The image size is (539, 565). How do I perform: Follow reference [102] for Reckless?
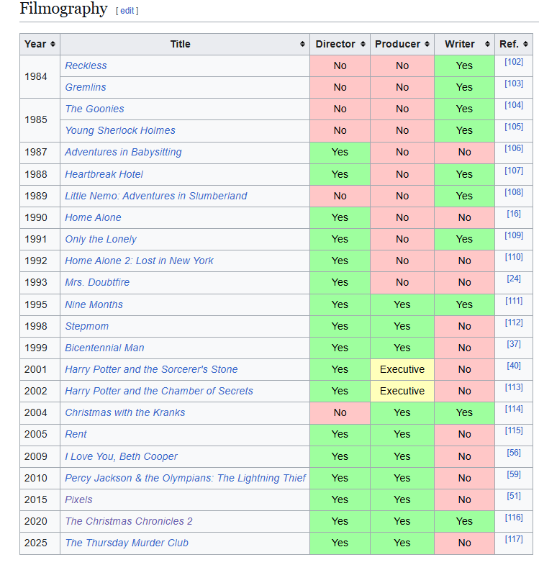514,62
